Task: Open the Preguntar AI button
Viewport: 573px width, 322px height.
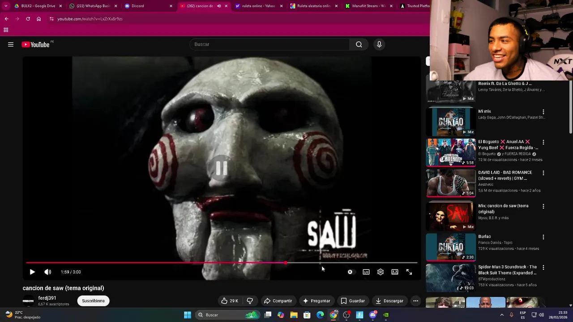Action: click(316, 301)
